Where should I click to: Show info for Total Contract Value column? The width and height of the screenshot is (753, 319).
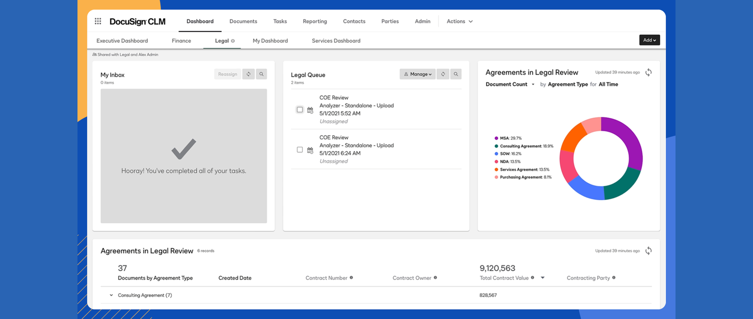click(x=532, y=278)
